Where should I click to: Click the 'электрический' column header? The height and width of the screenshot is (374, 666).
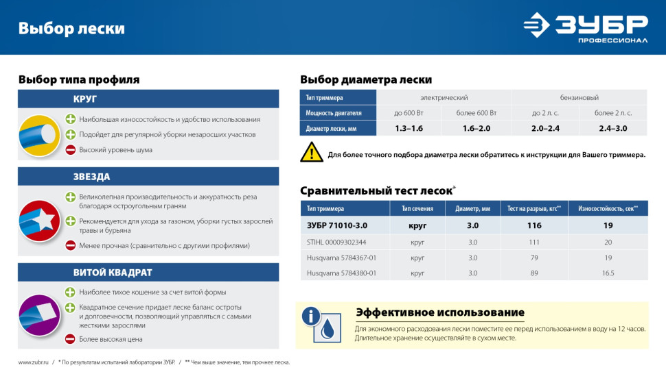click(444, 97)
